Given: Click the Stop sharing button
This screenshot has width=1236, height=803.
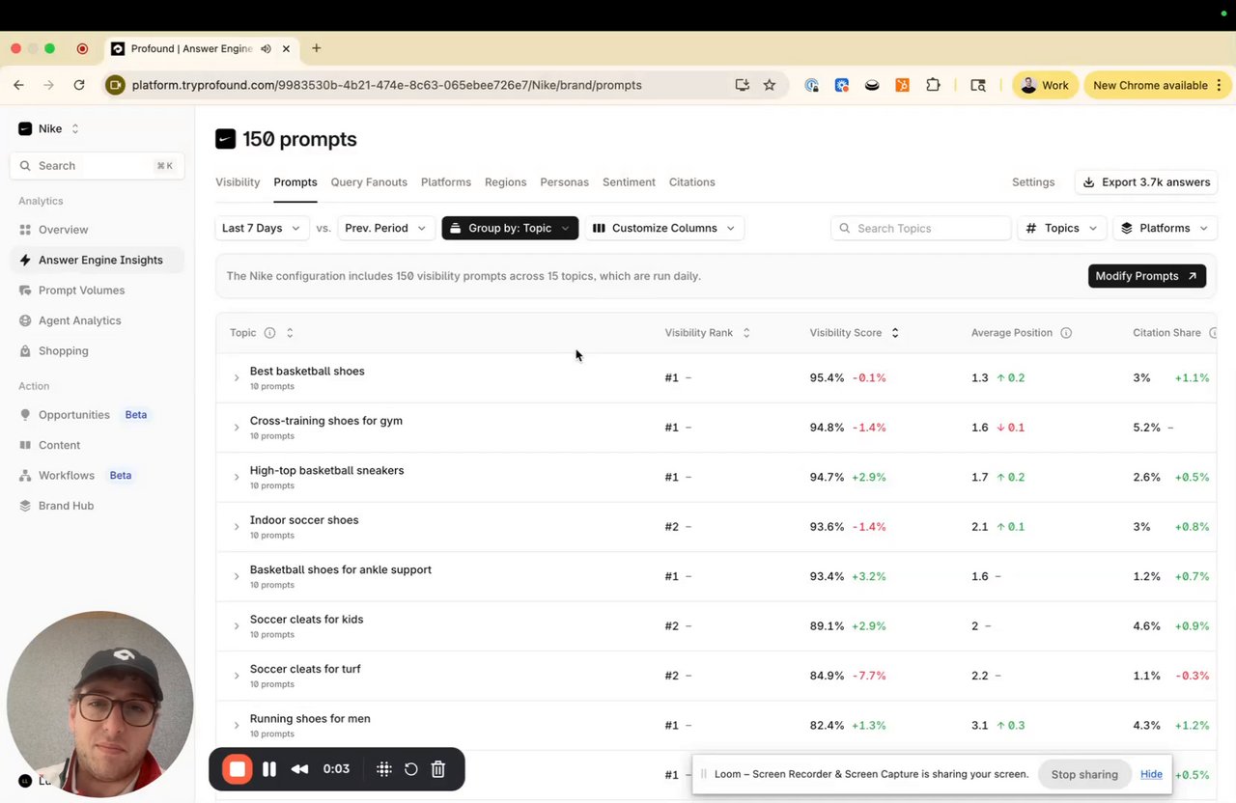Looking at the screenshot, I should point(1084,774).
